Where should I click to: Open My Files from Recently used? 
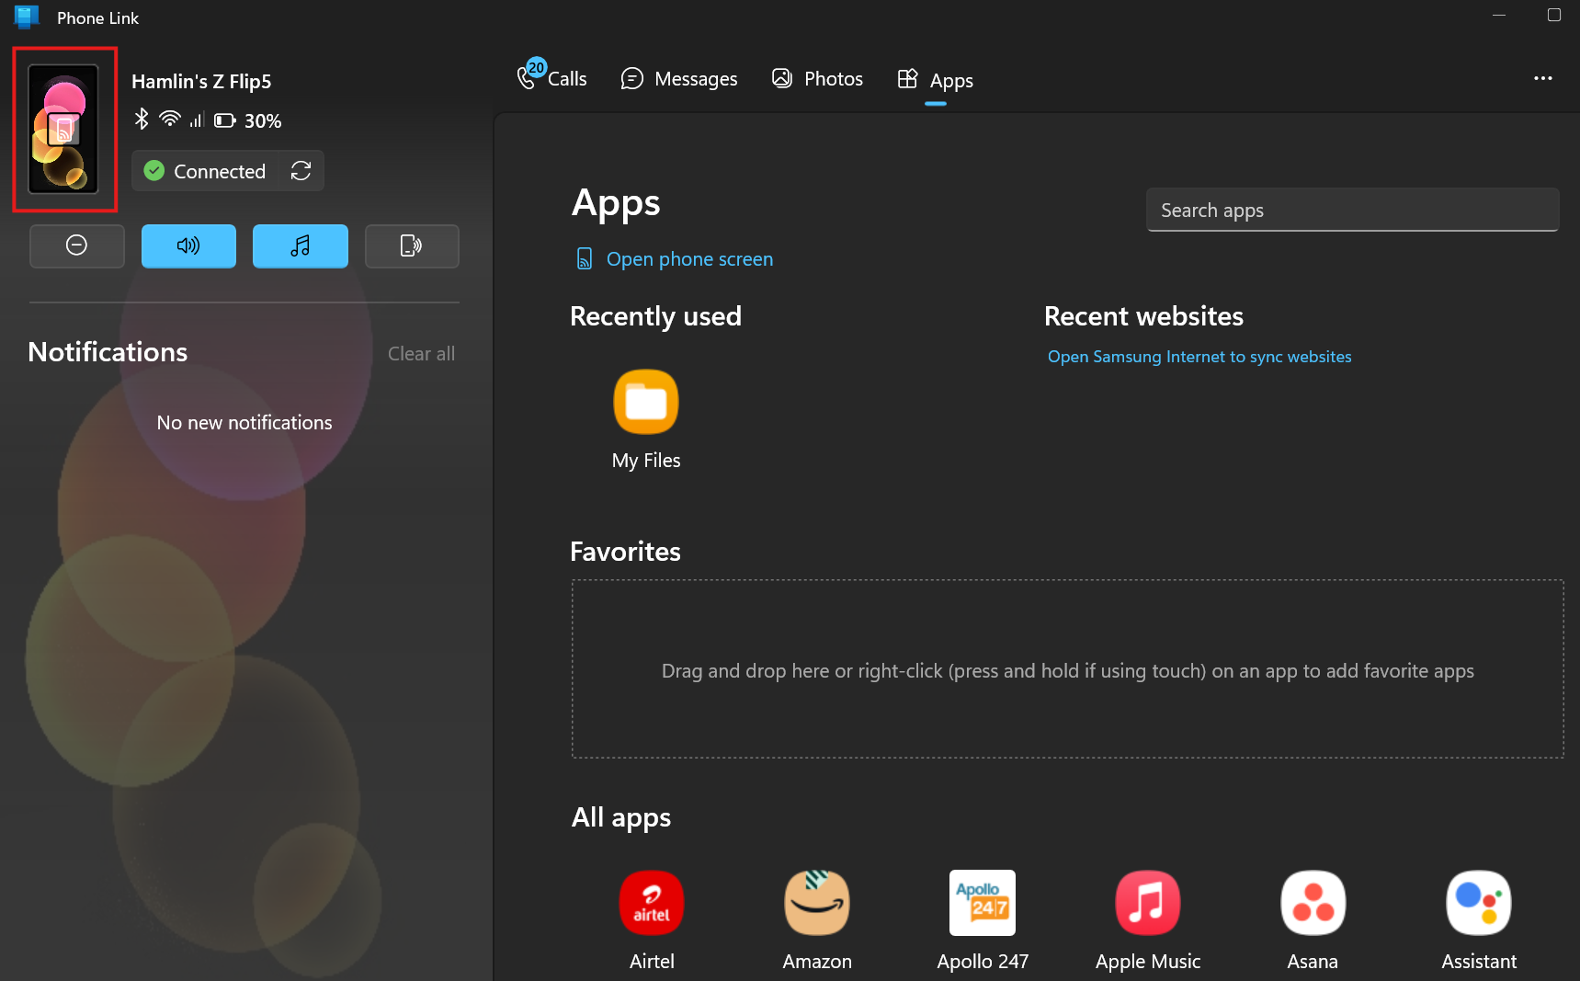point(646,402)
